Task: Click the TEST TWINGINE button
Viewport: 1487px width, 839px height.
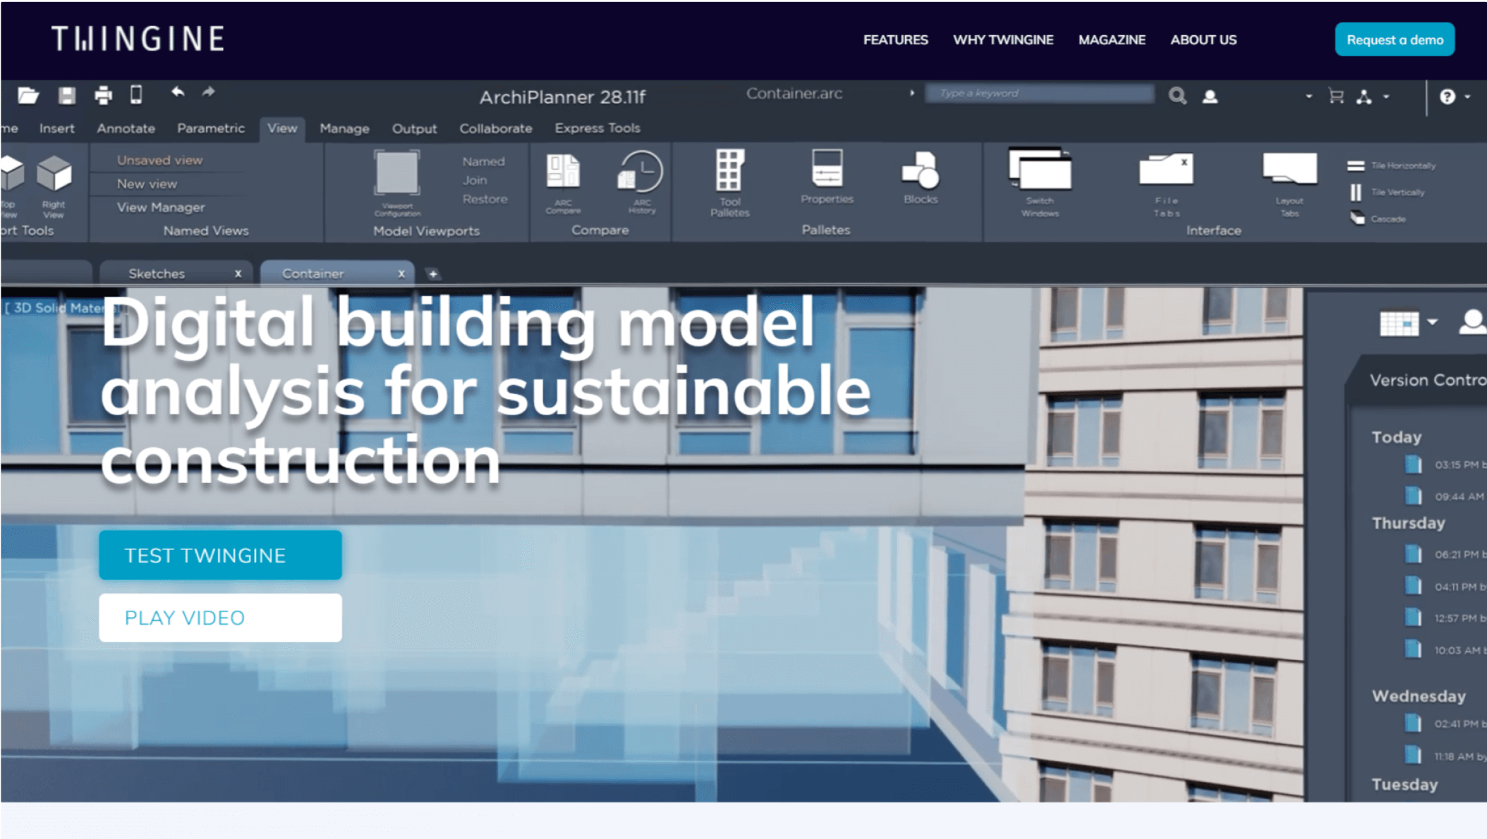Action: pos(219,554)
